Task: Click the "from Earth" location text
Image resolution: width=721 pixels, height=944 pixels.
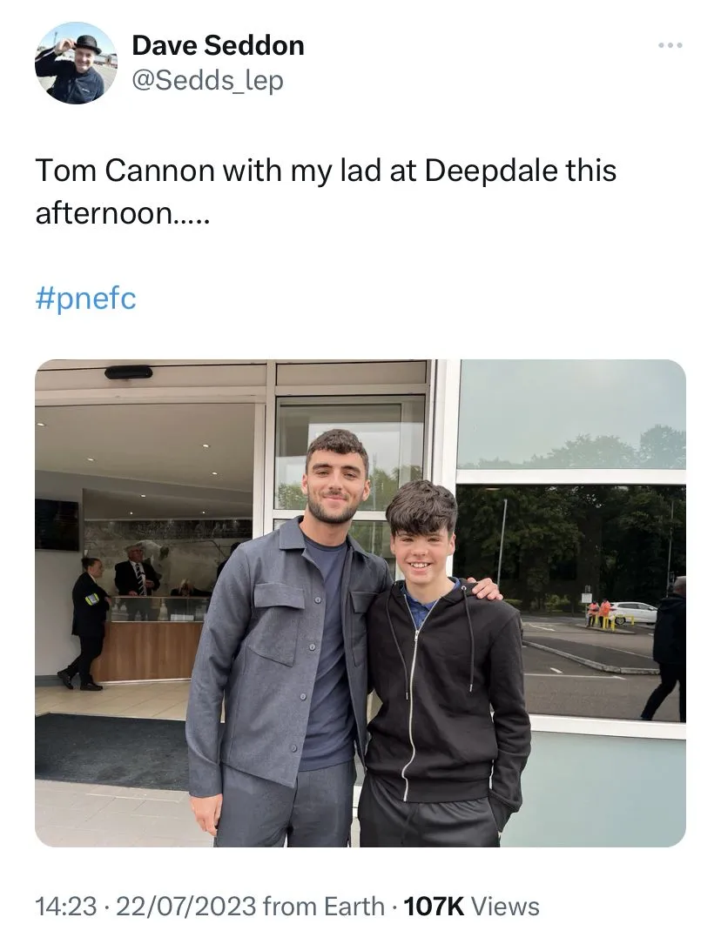Action: coord(323,906)
